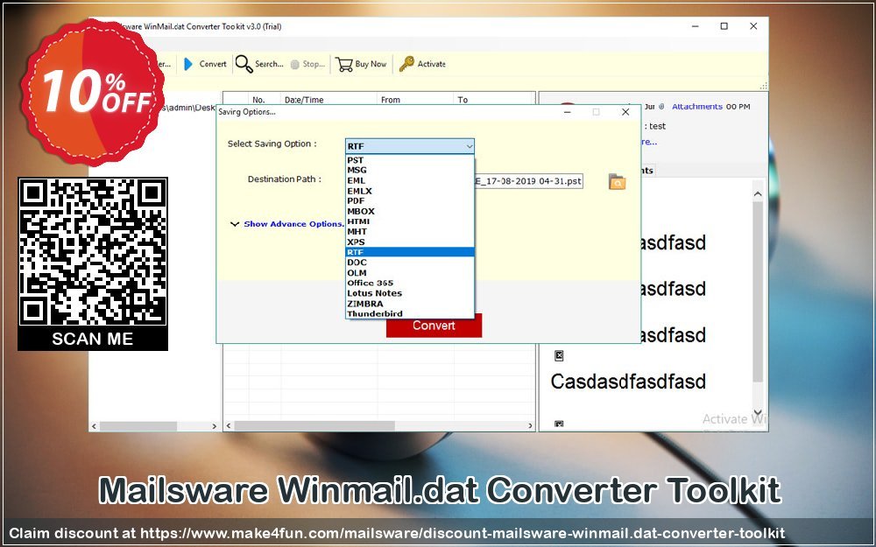Image resolution: width=876 pixels, height=547 pixels.
Task: Open the Attachments link in preview
Action: coord(696,107)
